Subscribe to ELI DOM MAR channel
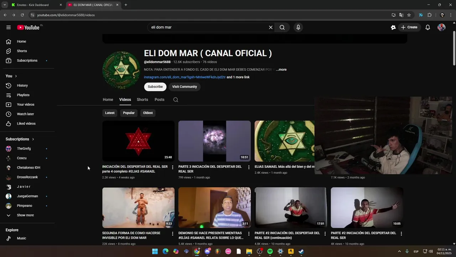This screenshot has height=257, width=456. point(155,87)
